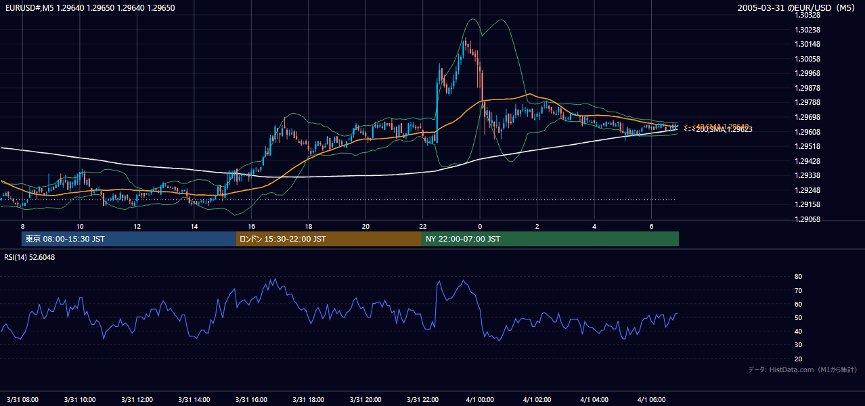865x406 pixels.
Task: Click price axis value 1.29608
Action: pos(809,132)
